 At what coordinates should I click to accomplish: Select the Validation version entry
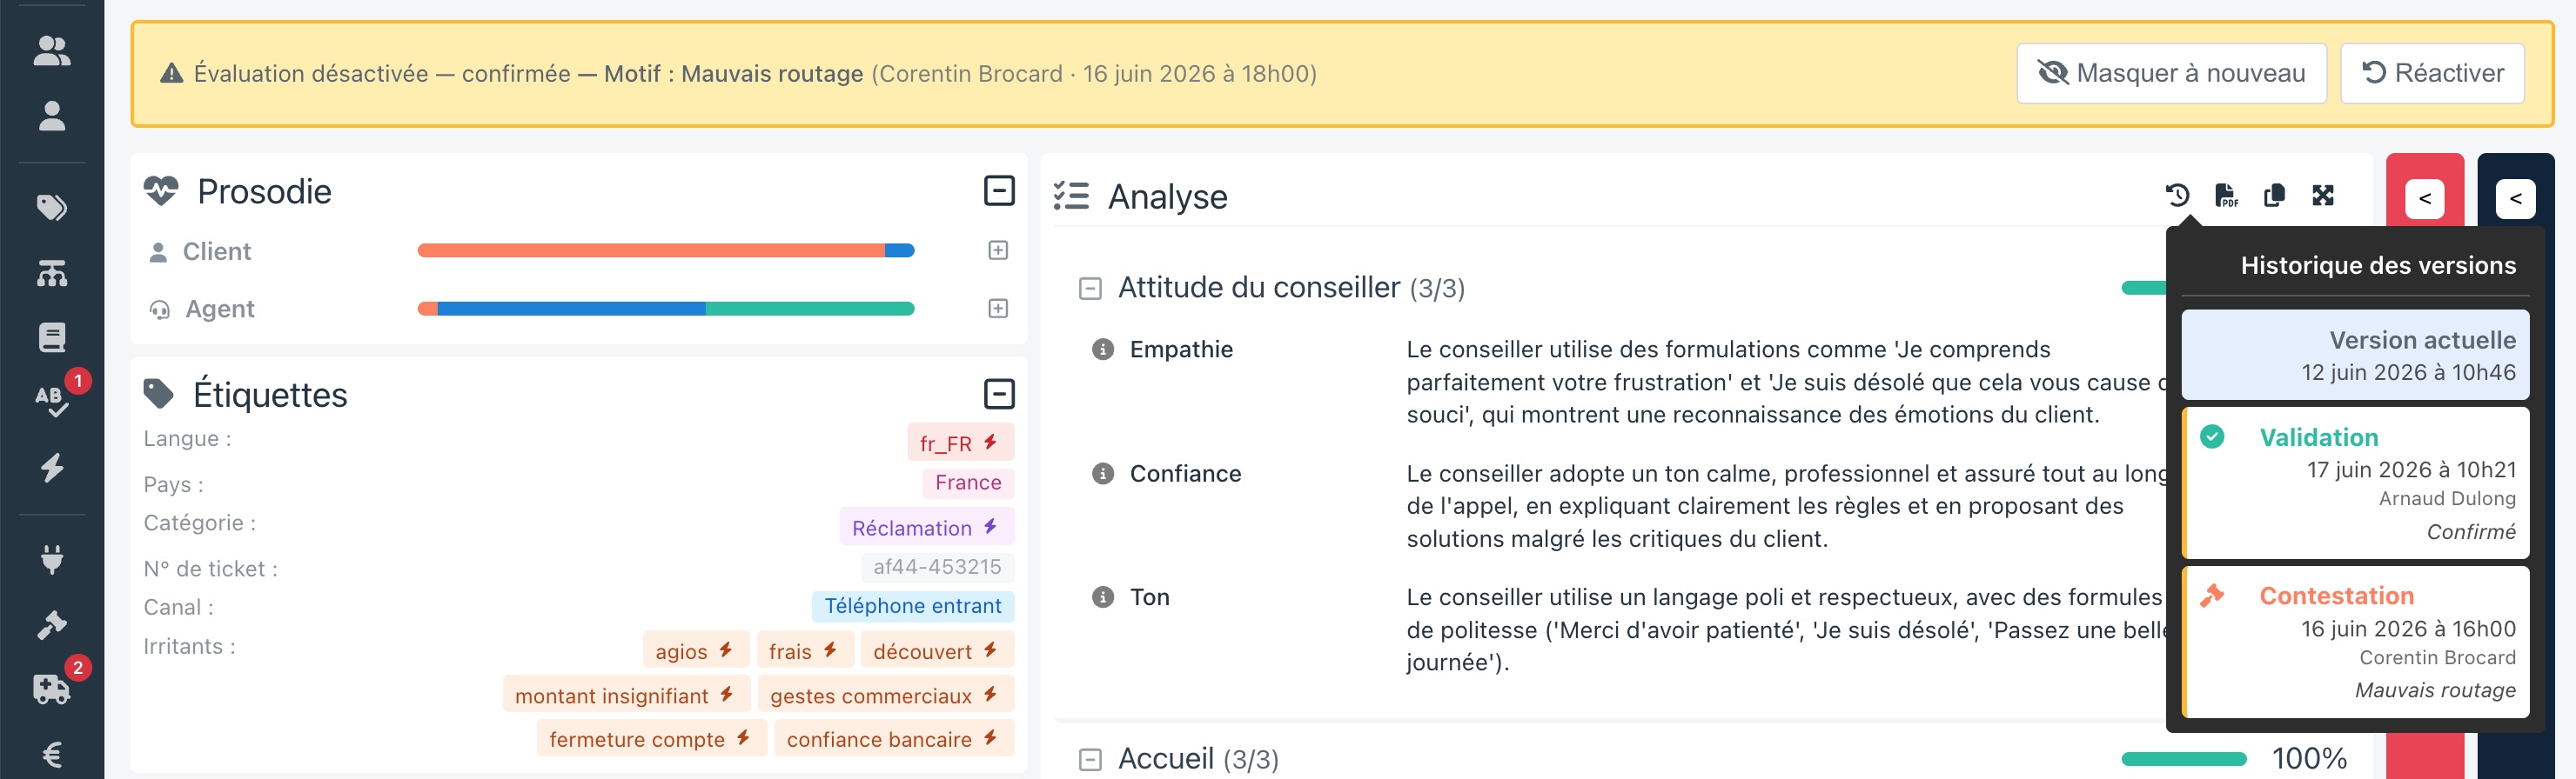(2355, 483)
